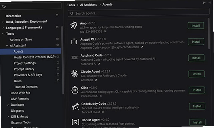Open Rules settings page

tap(18, 81)
